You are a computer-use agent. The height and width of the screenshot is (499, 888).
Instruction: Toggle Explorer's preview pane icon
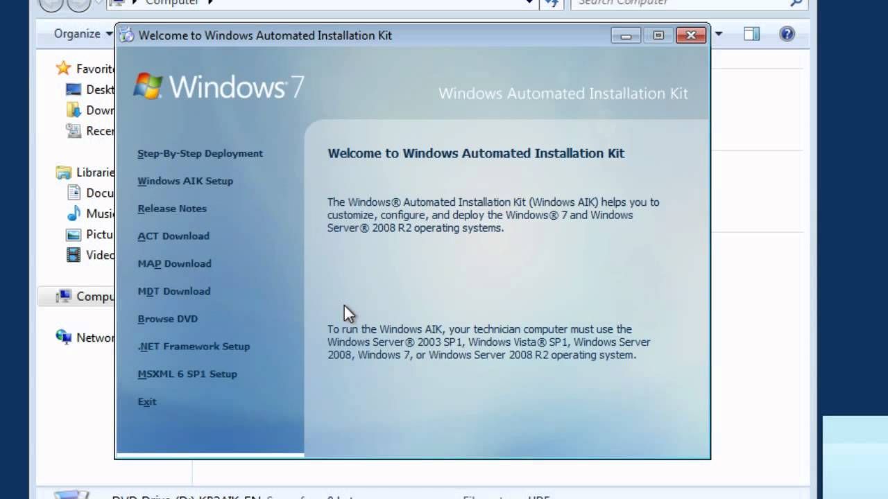[751, 34]
